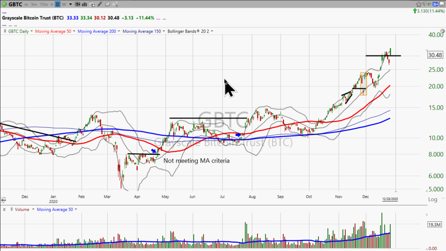The height and width of the screenshot is (251, 446).
Task: Switch to the 5m timeframe
Action: coord(34,5)
